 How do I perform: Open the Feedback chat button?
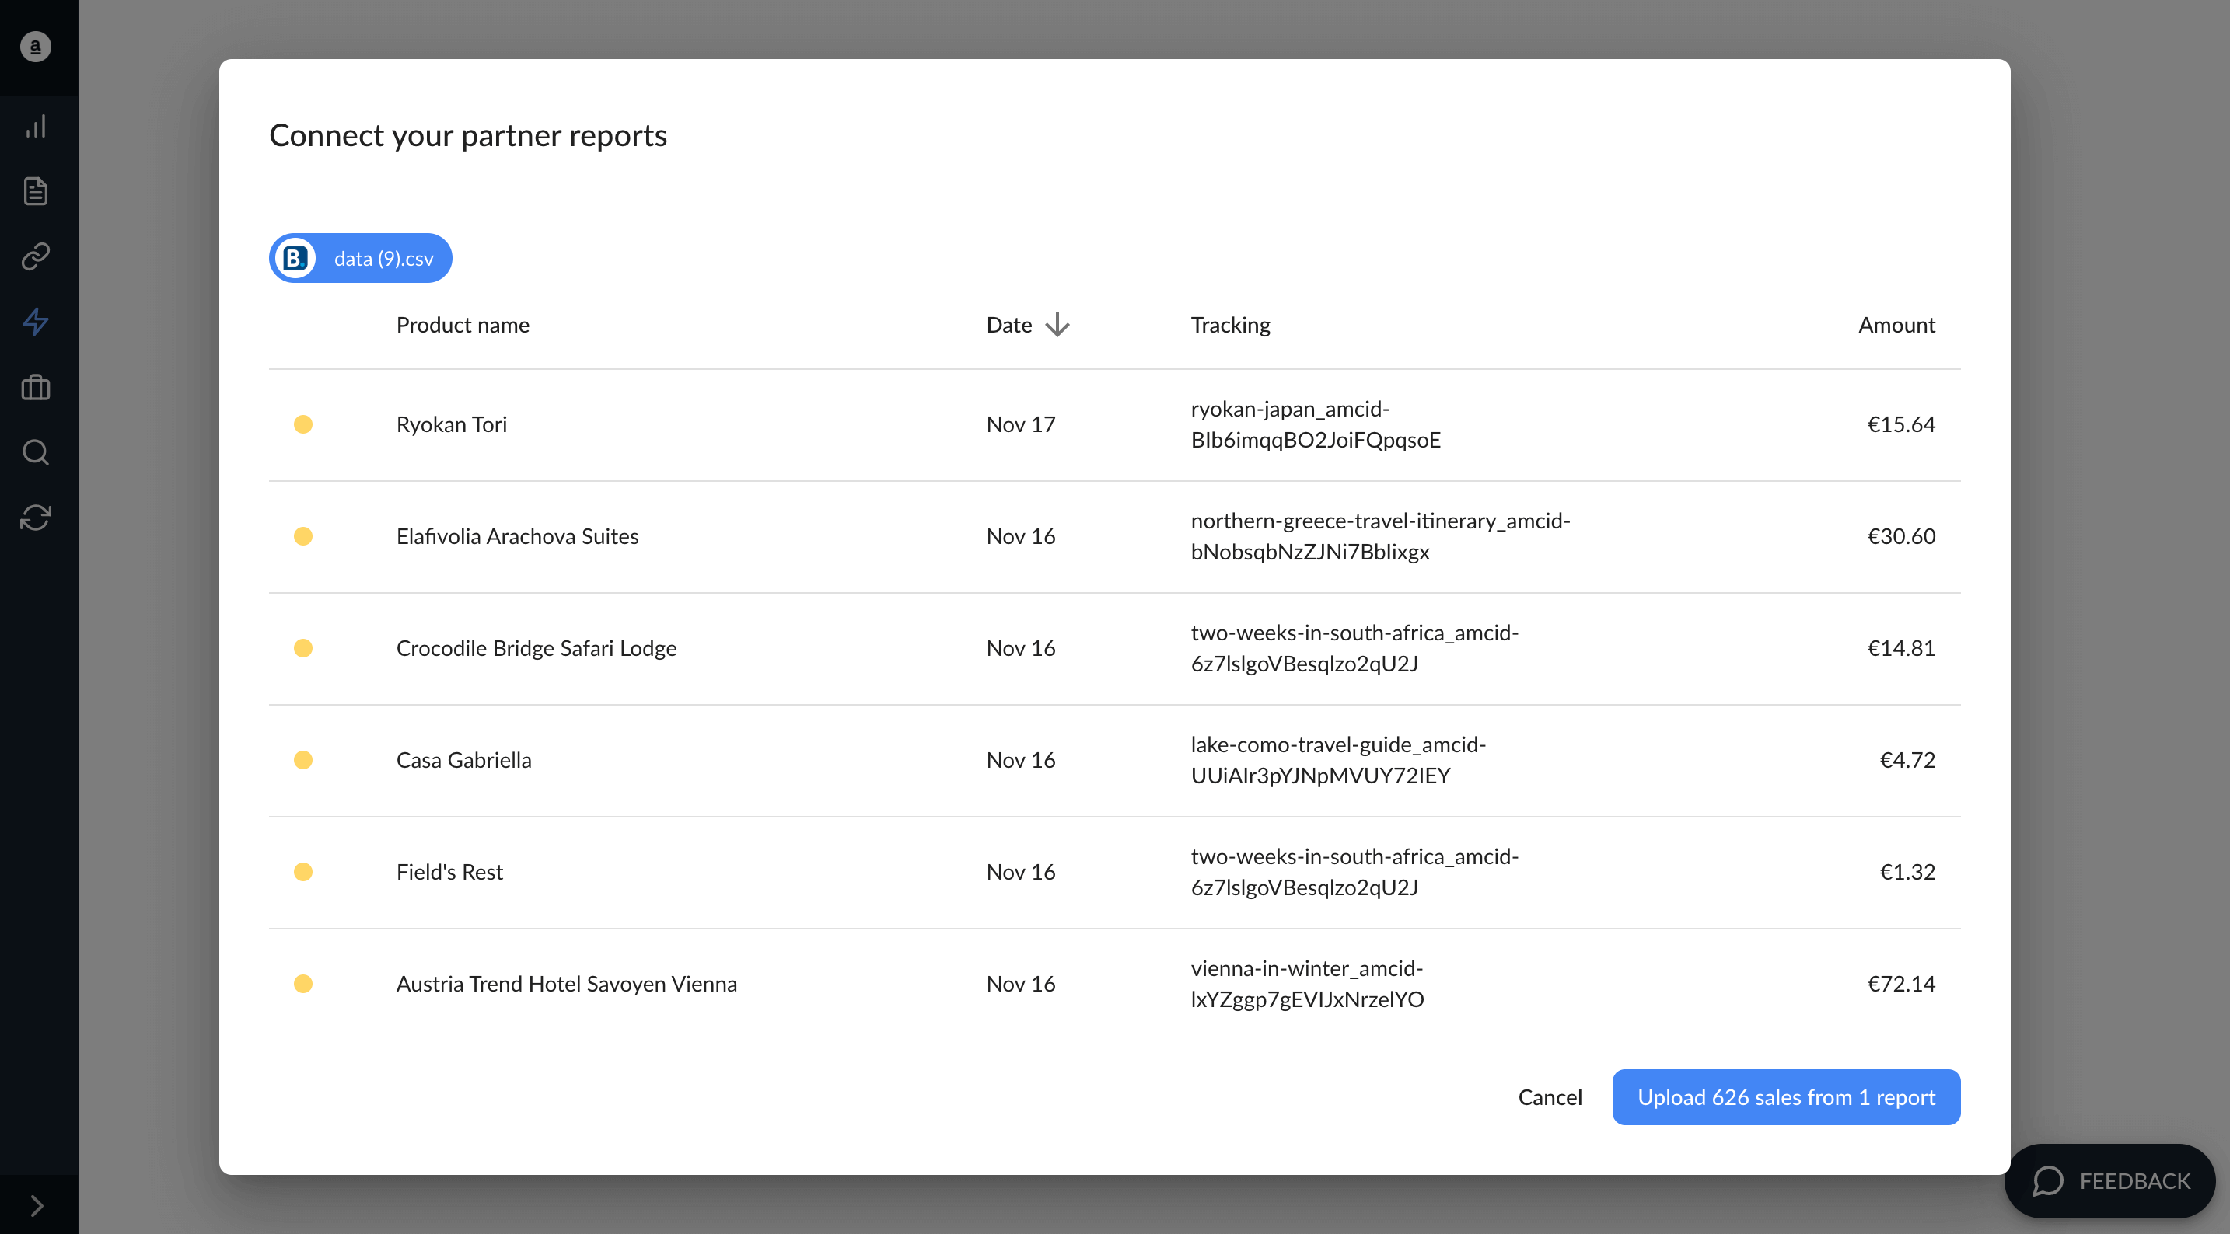(2109, 1180)
